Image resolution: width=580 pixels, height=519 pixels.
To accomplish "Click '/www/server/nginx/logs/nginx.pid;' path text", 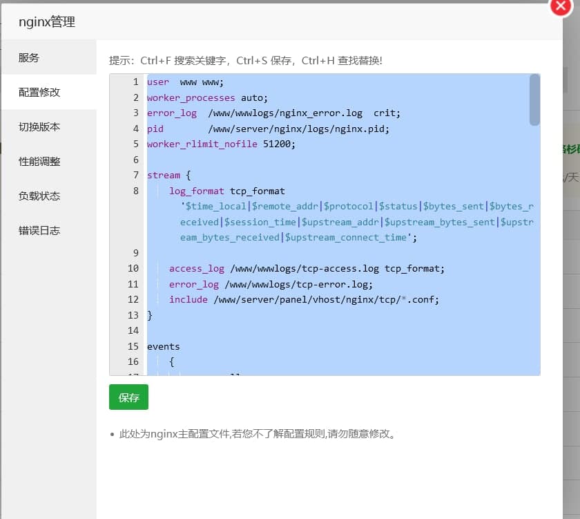I will tap(298, 129).
